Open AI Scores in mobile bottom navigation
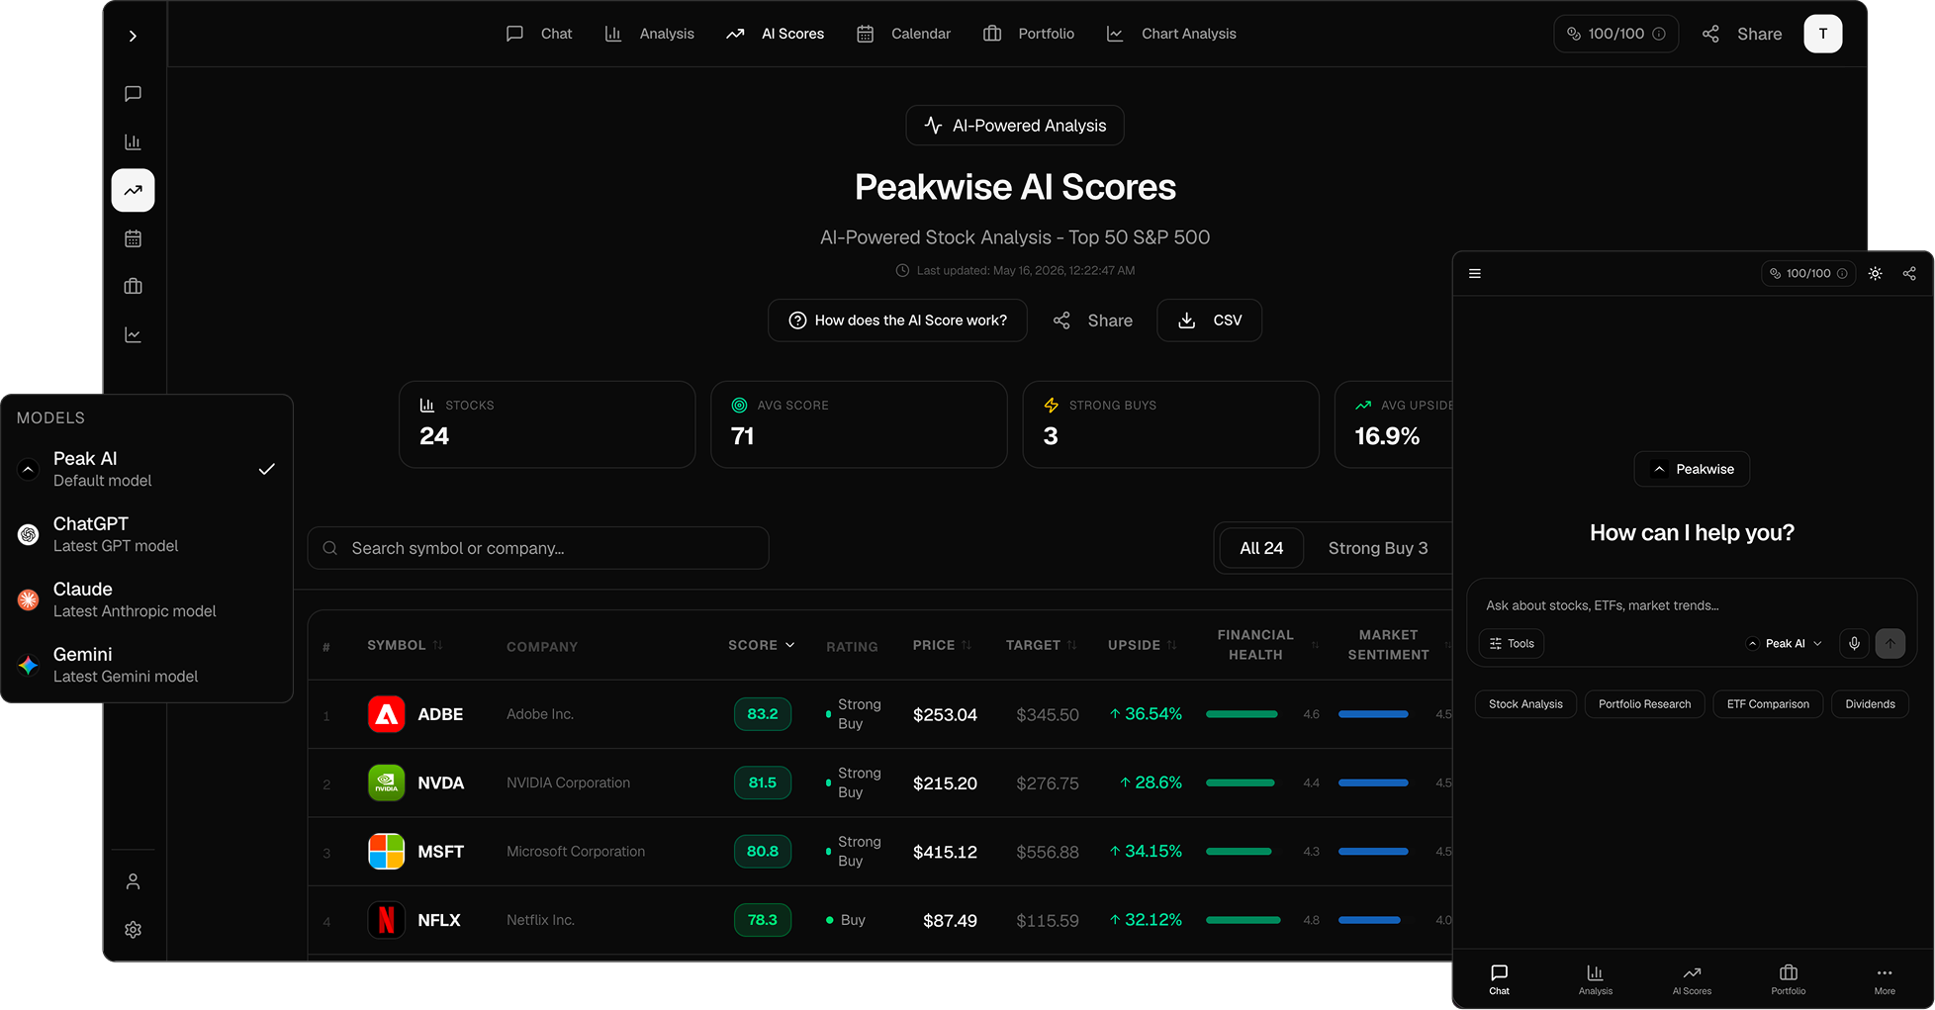Screen dimensions: 1935x1010 (1692, 979)
